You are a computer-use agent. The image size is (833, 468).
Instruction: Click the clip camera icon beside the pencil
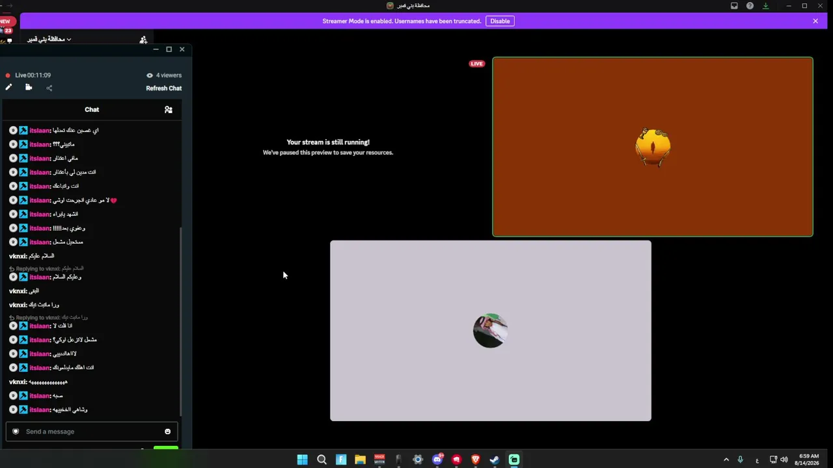[x=29, y=87]
